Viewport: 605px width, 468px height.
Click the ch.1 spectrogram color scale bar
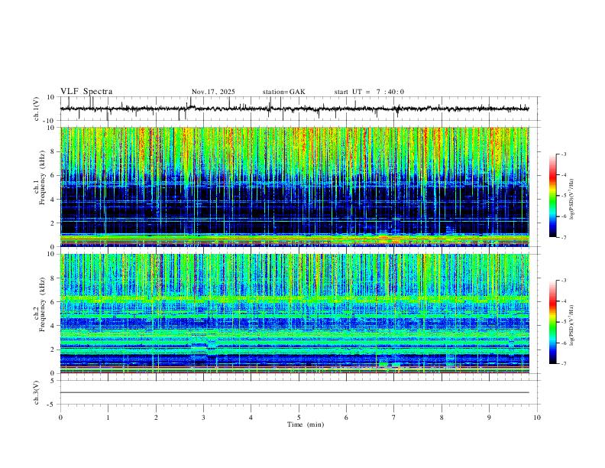552,196
